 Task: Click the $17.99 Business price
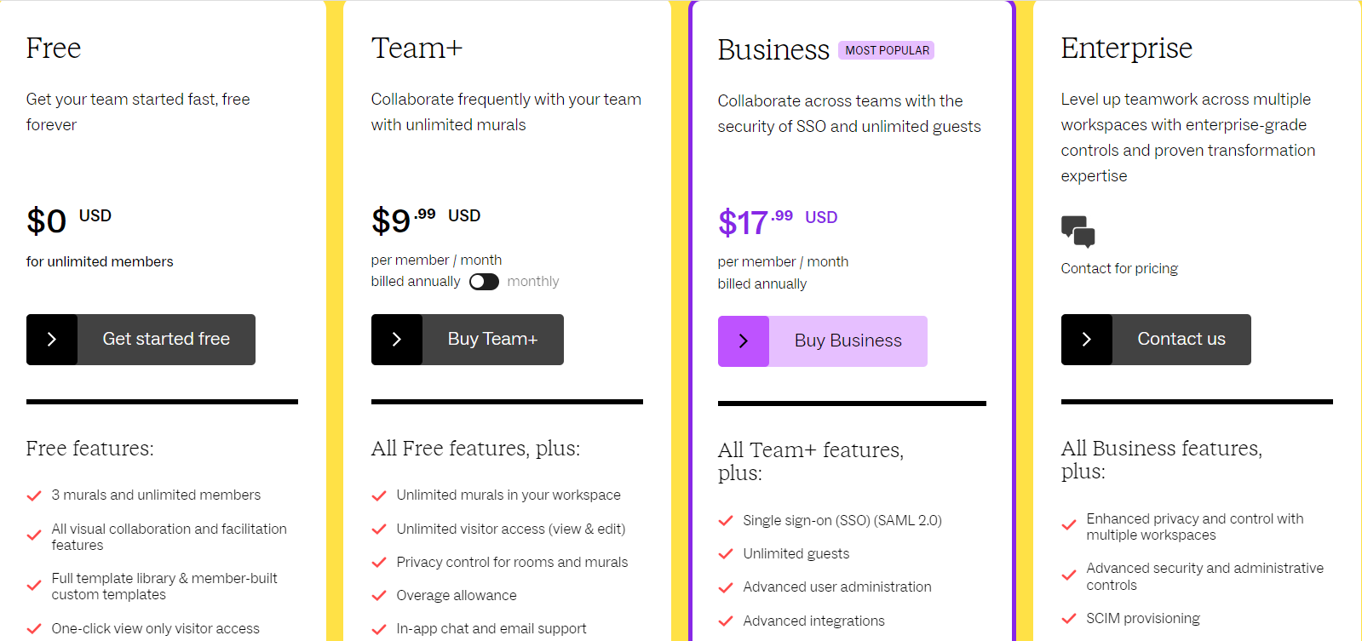(x=756, y=222)
